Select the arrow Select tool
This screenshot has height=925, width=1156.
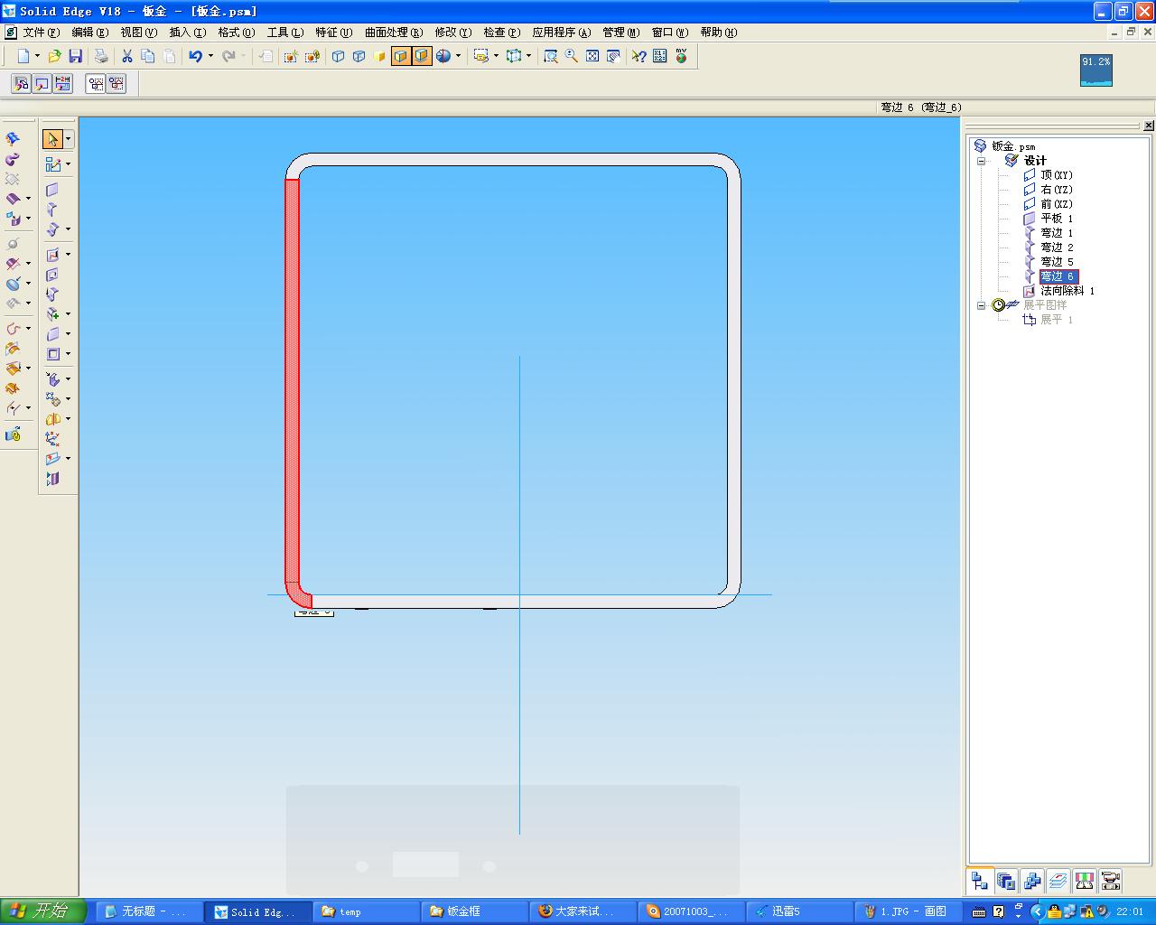(52, 139)
